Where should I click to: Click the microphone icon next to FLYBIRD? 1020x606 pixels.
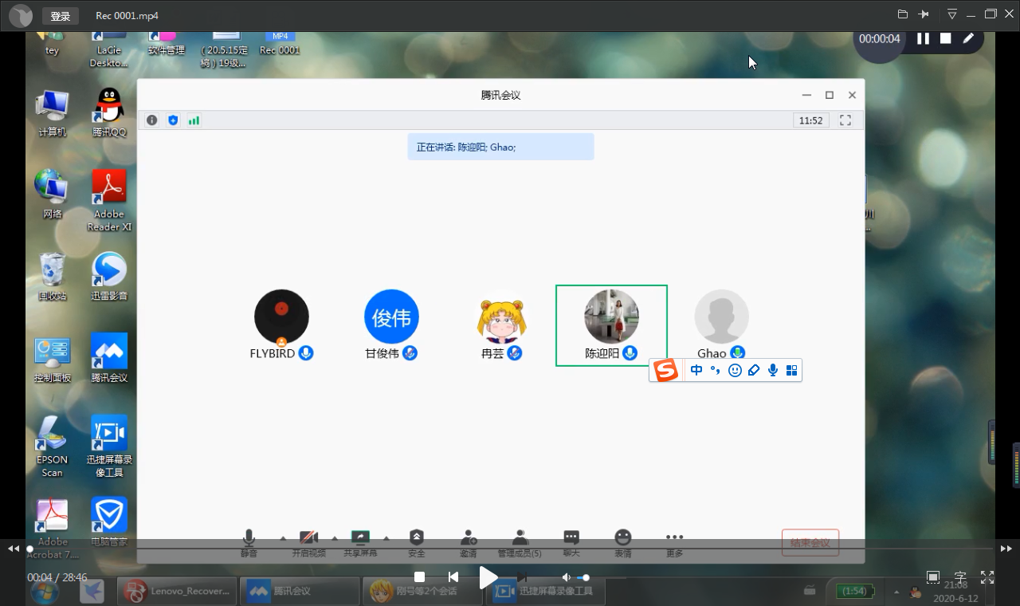coord(306,352)
